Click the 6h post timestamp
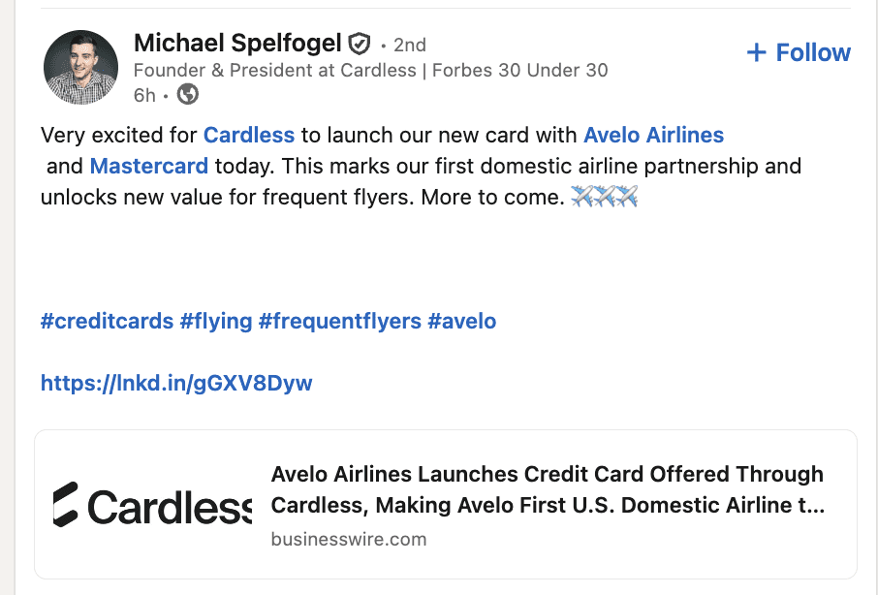 145,95
